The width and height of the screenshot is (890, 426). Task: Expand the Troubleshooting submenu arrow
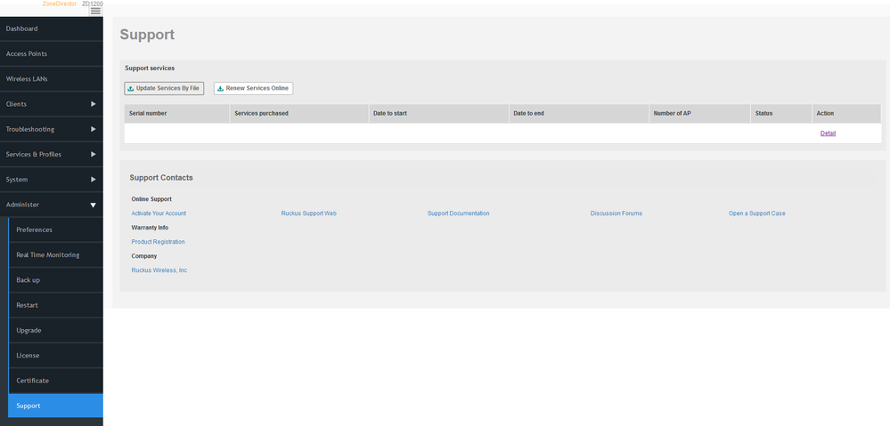click(93, 129)
